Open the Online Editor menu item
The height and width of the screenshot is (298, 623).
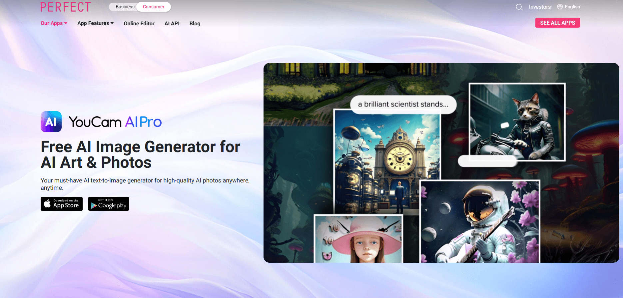pyautogui.click(x=139, y=23)
